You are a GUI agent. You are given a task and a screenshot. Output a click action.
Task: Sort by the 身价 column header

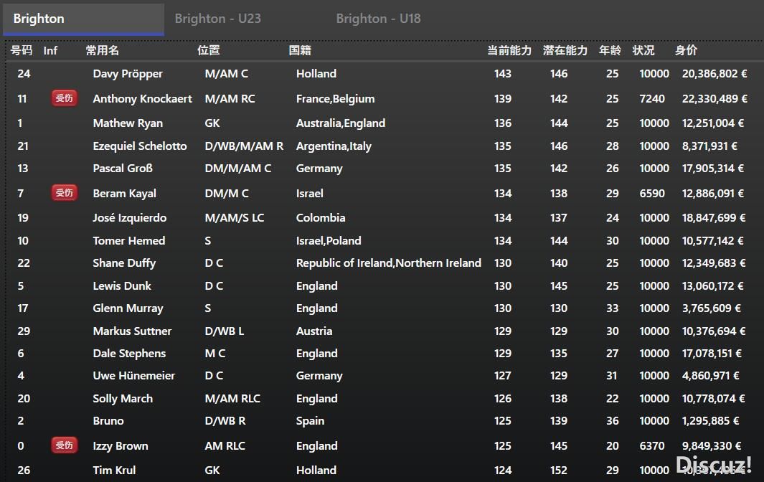pos(686,50)
